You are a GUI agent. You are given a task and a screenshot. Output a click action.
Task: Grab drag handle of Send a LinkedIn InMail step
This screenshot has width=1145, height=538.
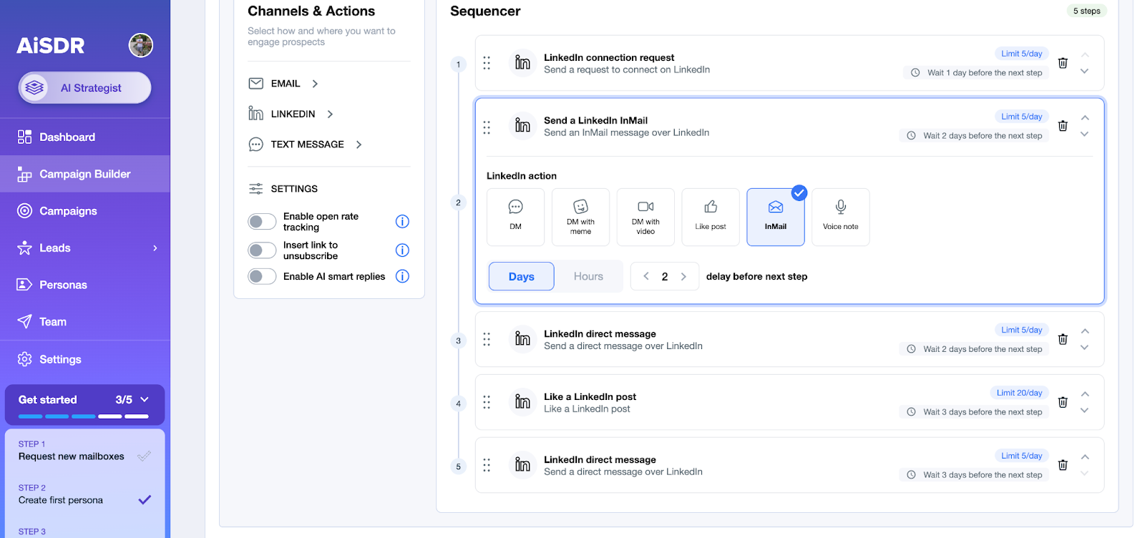tap(487, 127)
